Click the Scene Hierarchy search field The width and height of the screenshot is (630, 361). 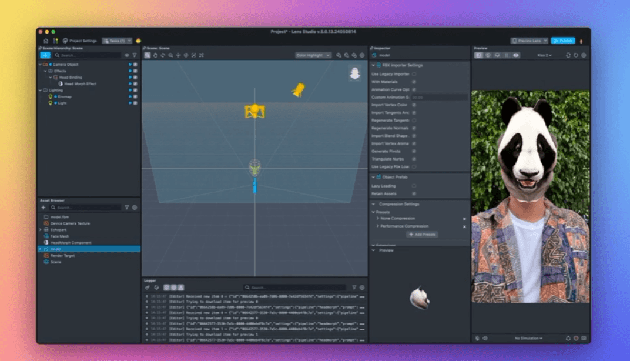[x=87, y=55]
